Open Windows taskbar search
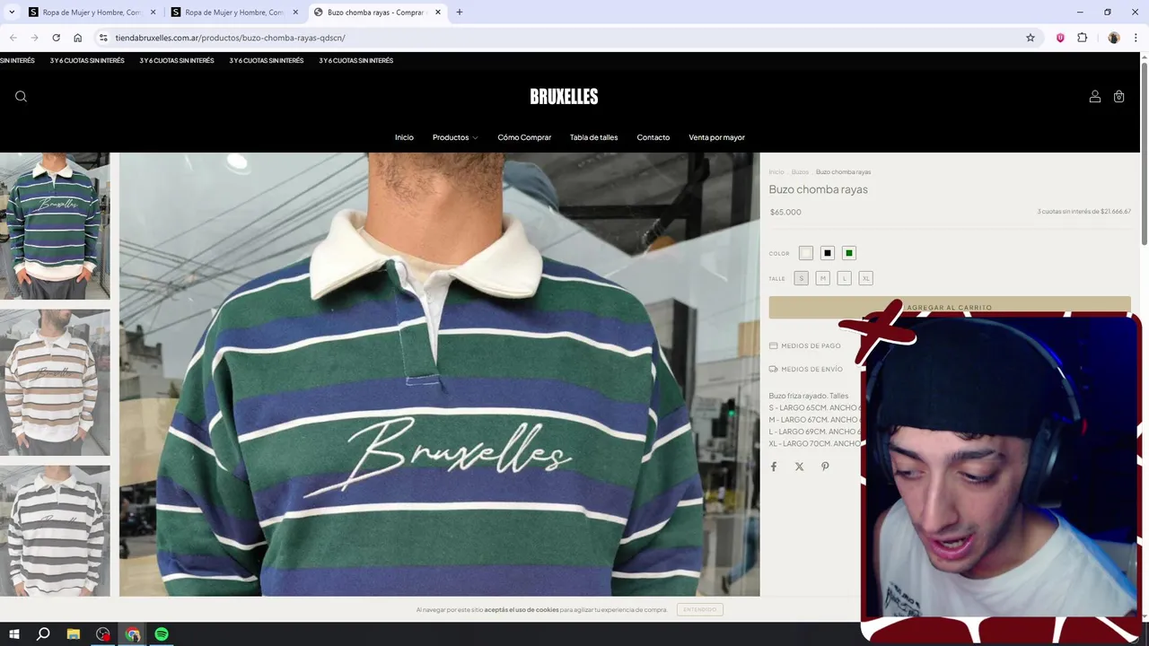This screenshot has height=646, width=1149. tap(43, 634)
